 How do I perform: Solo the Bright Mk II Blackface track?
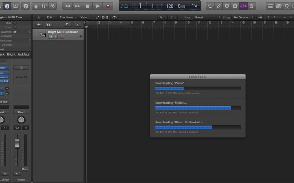tap(55, 37)
